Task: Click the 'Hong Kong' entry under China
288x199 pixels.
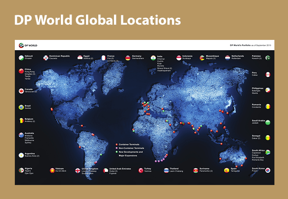Action: pos(30,72)
